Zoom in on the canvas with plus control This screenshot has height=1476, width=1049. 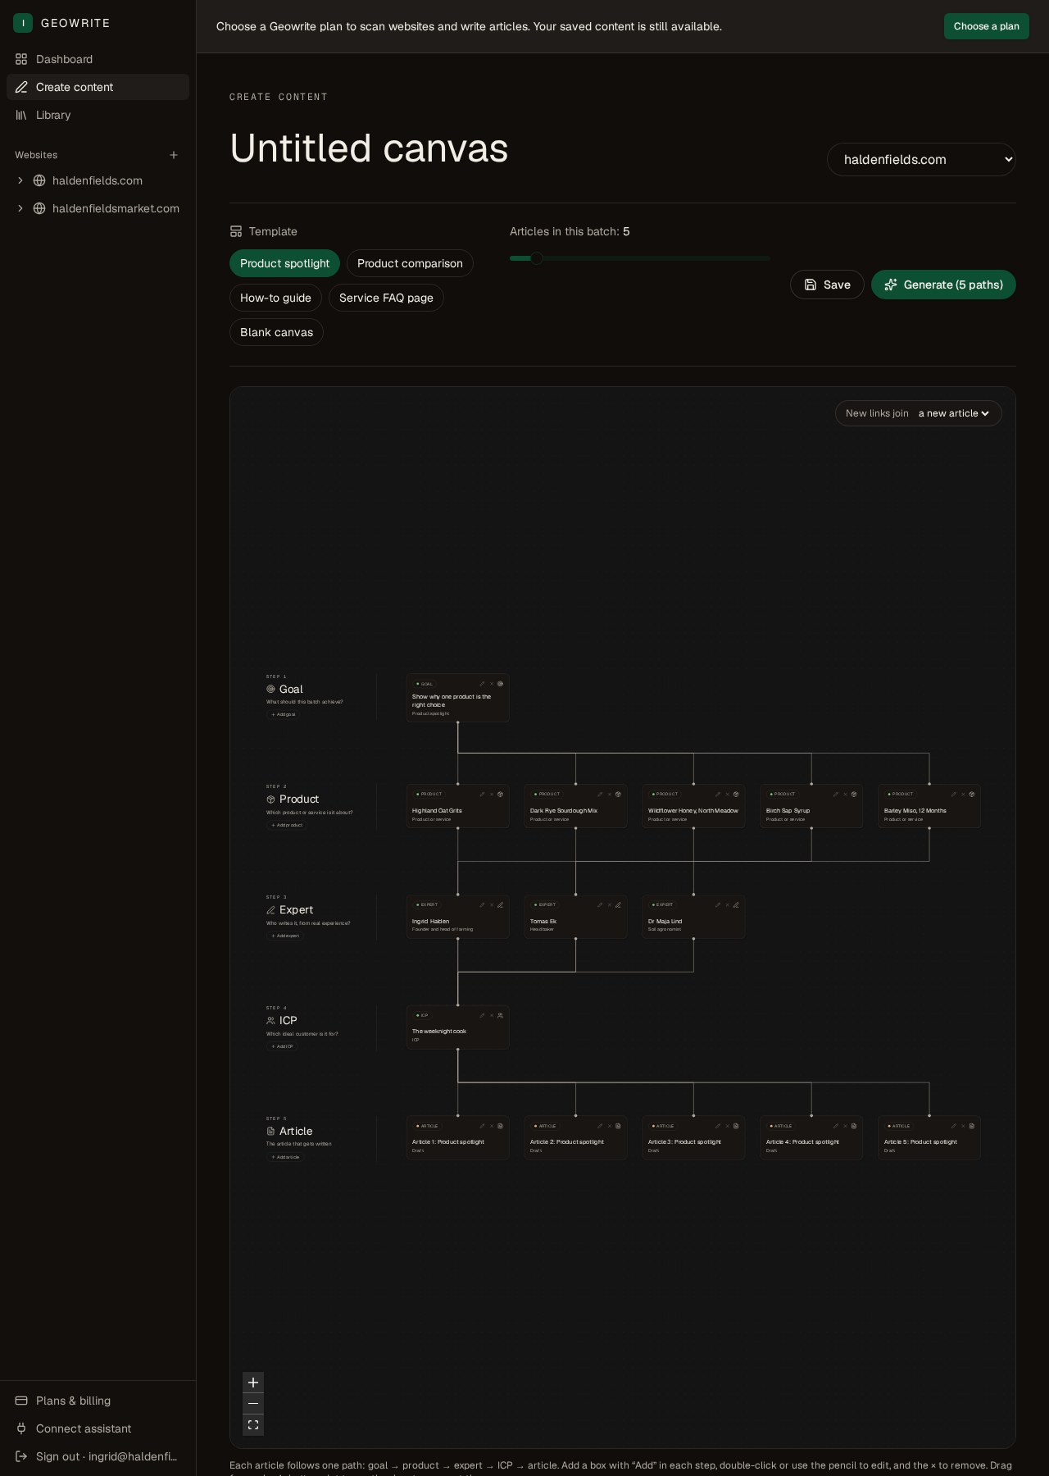point(253,1383)
